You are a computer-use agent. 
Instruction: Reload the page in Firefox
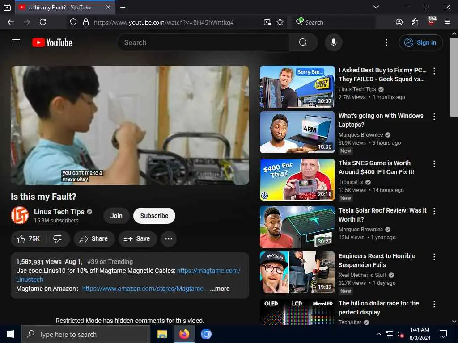[x=43, y=22]
